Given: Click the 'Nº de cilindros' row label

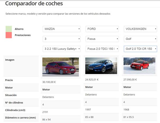Looking at the screenshot, I should tap(14, 102).
